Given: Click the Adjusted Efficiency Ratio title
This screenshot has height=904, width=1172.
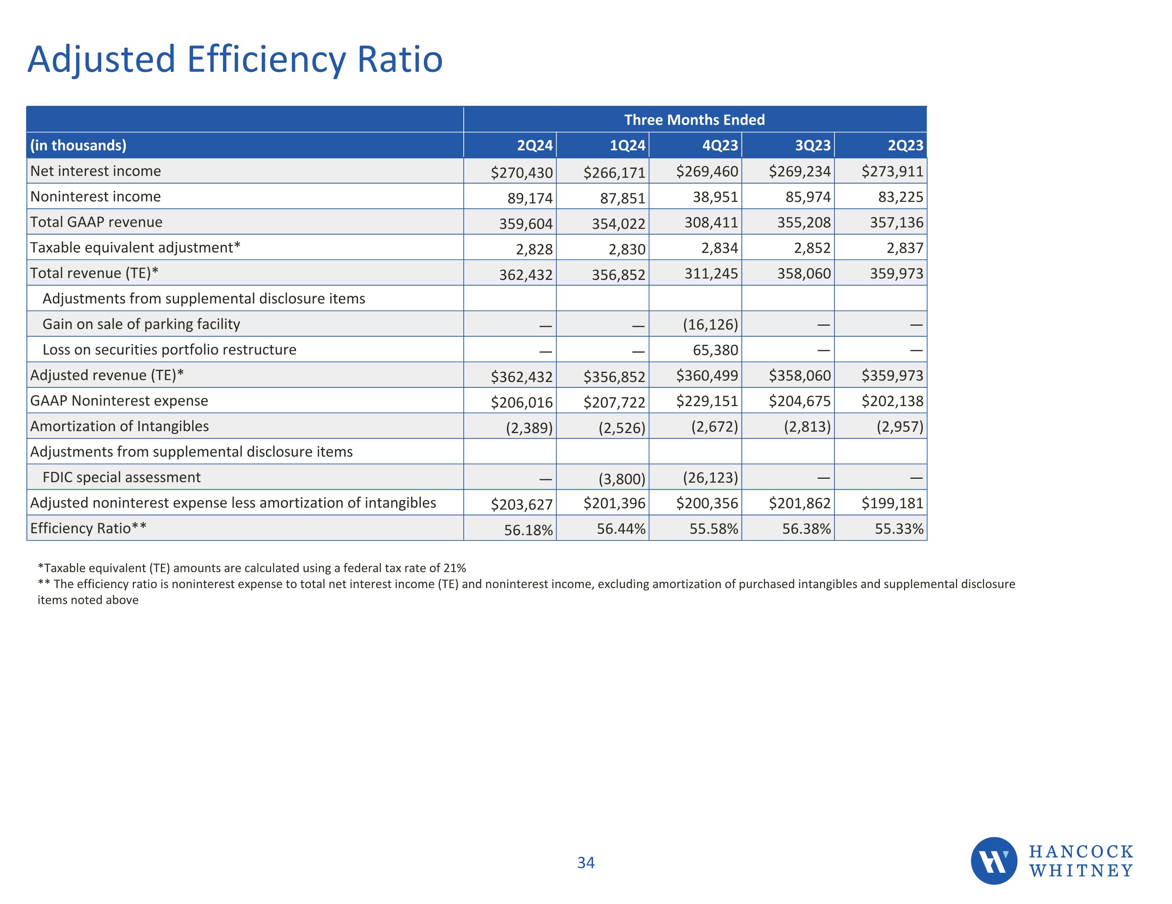Looking at the screenshot, I should pyautogui.click(x=235, y=59).
